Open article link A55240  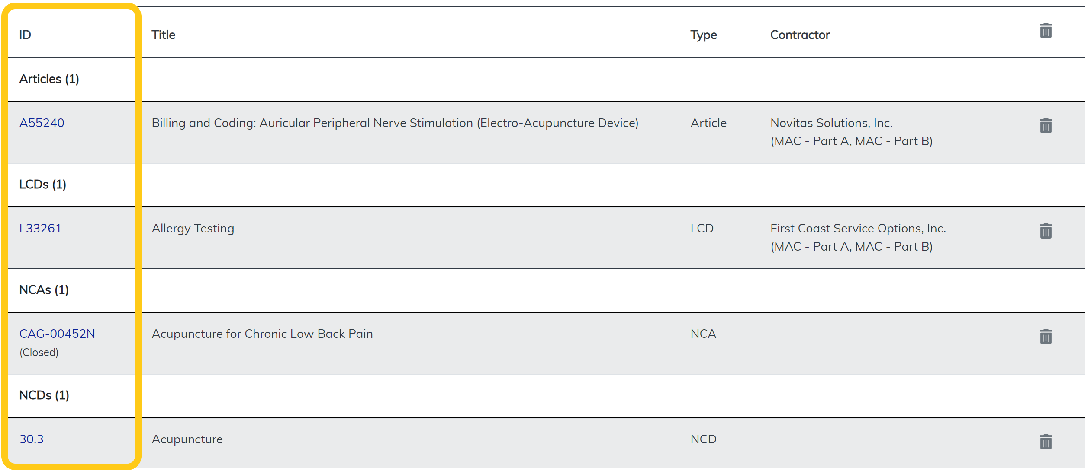42,123
